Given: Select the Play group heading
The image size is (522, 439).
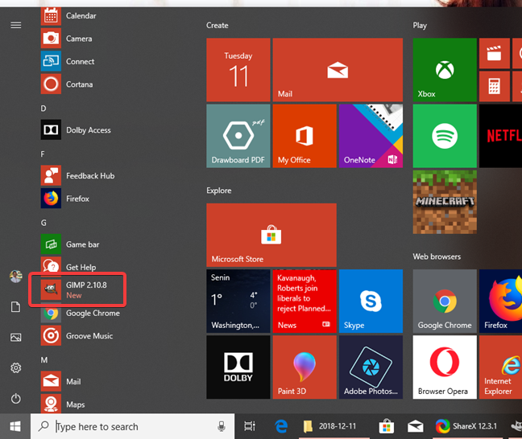Looking at the screenshot, I should 420,25.
